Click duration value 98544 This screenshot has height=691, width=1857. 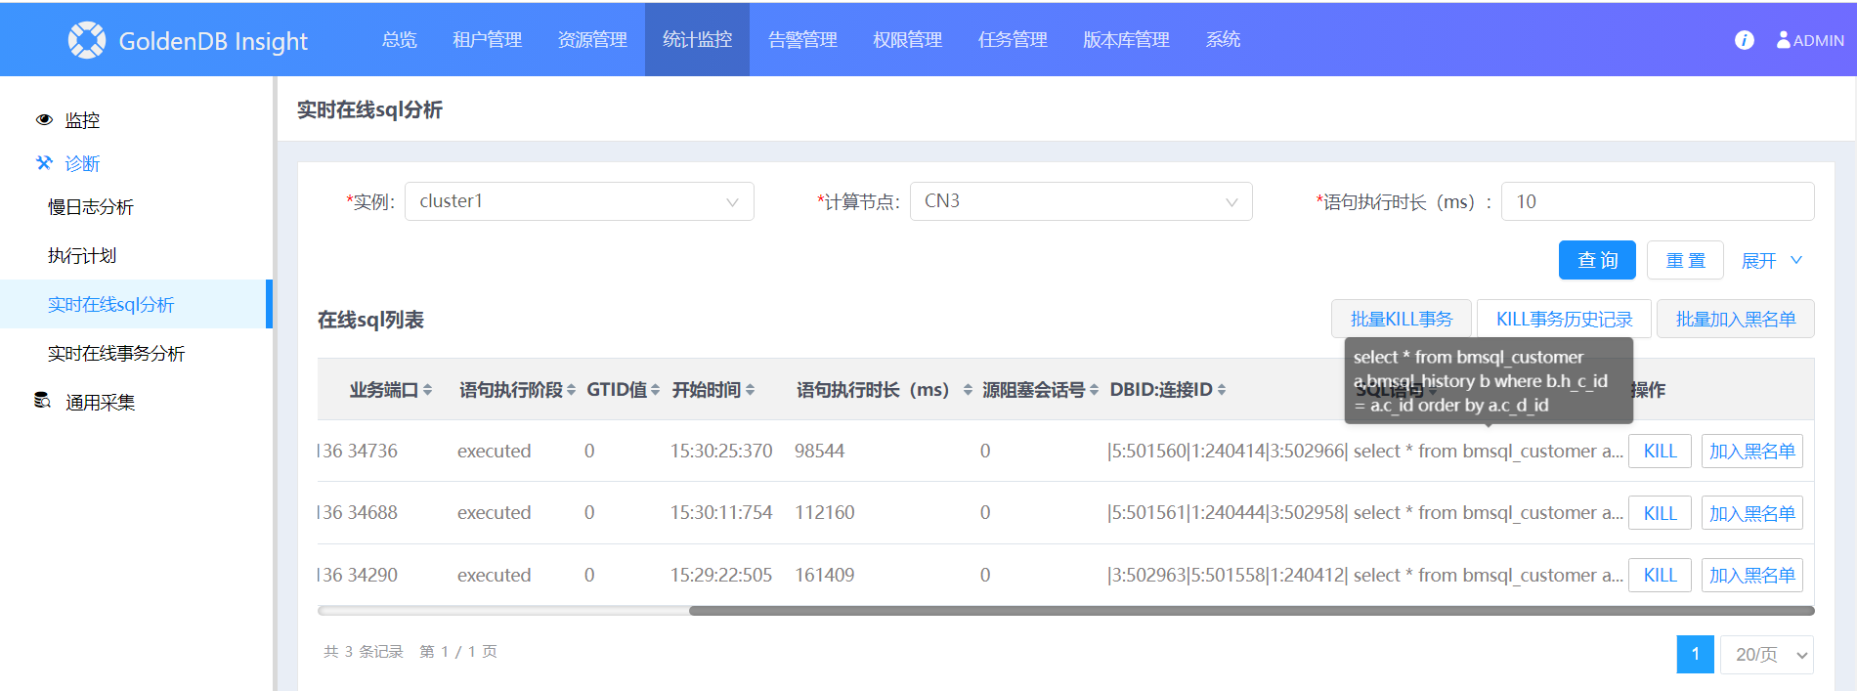point(819,451)
